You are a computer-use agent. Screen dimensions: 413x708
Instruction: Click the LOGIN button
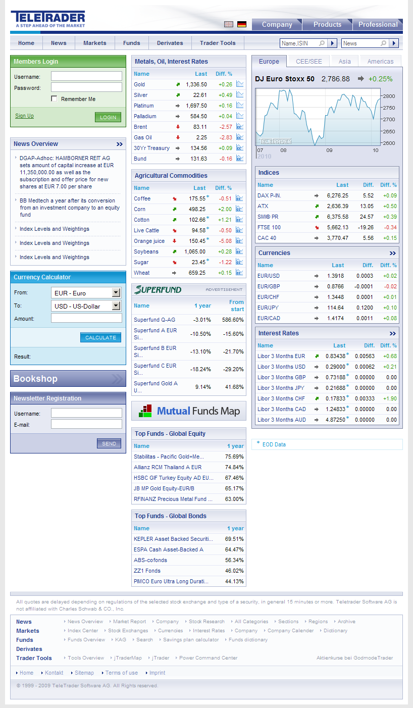tap(108, 117)
